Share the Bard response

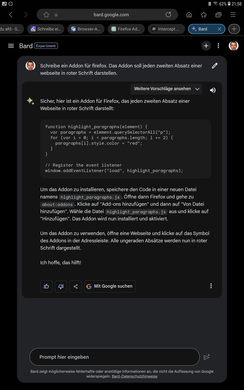(x=75, y=286)
